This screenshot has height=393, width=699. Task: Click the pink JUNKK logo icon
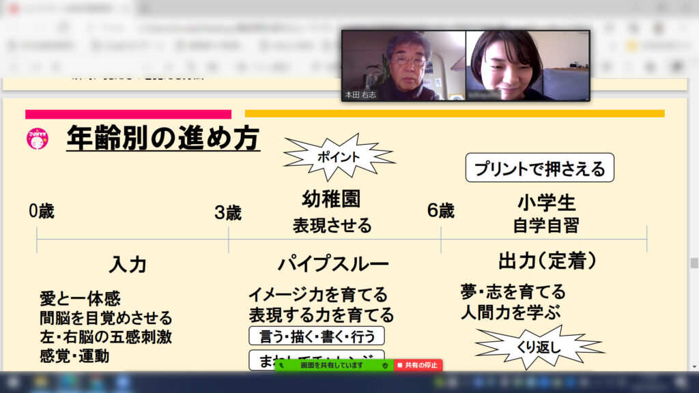click(x=37, y=139)
